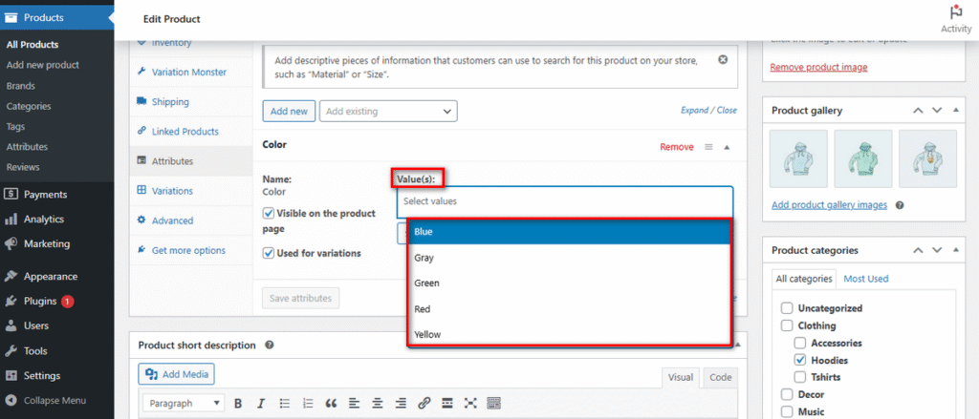Open the Add existing attribute dropdown

tap(388, 111)
